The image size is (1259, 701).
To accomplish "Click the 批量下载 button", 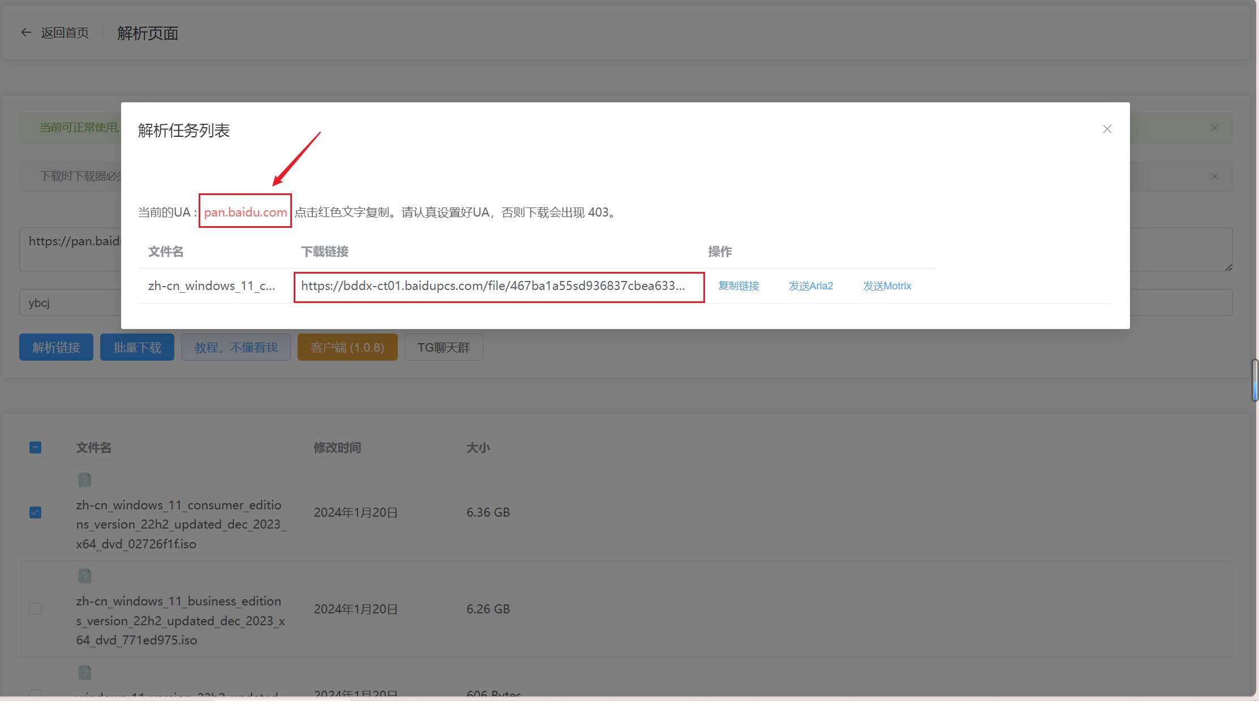I will coord(137,347).
